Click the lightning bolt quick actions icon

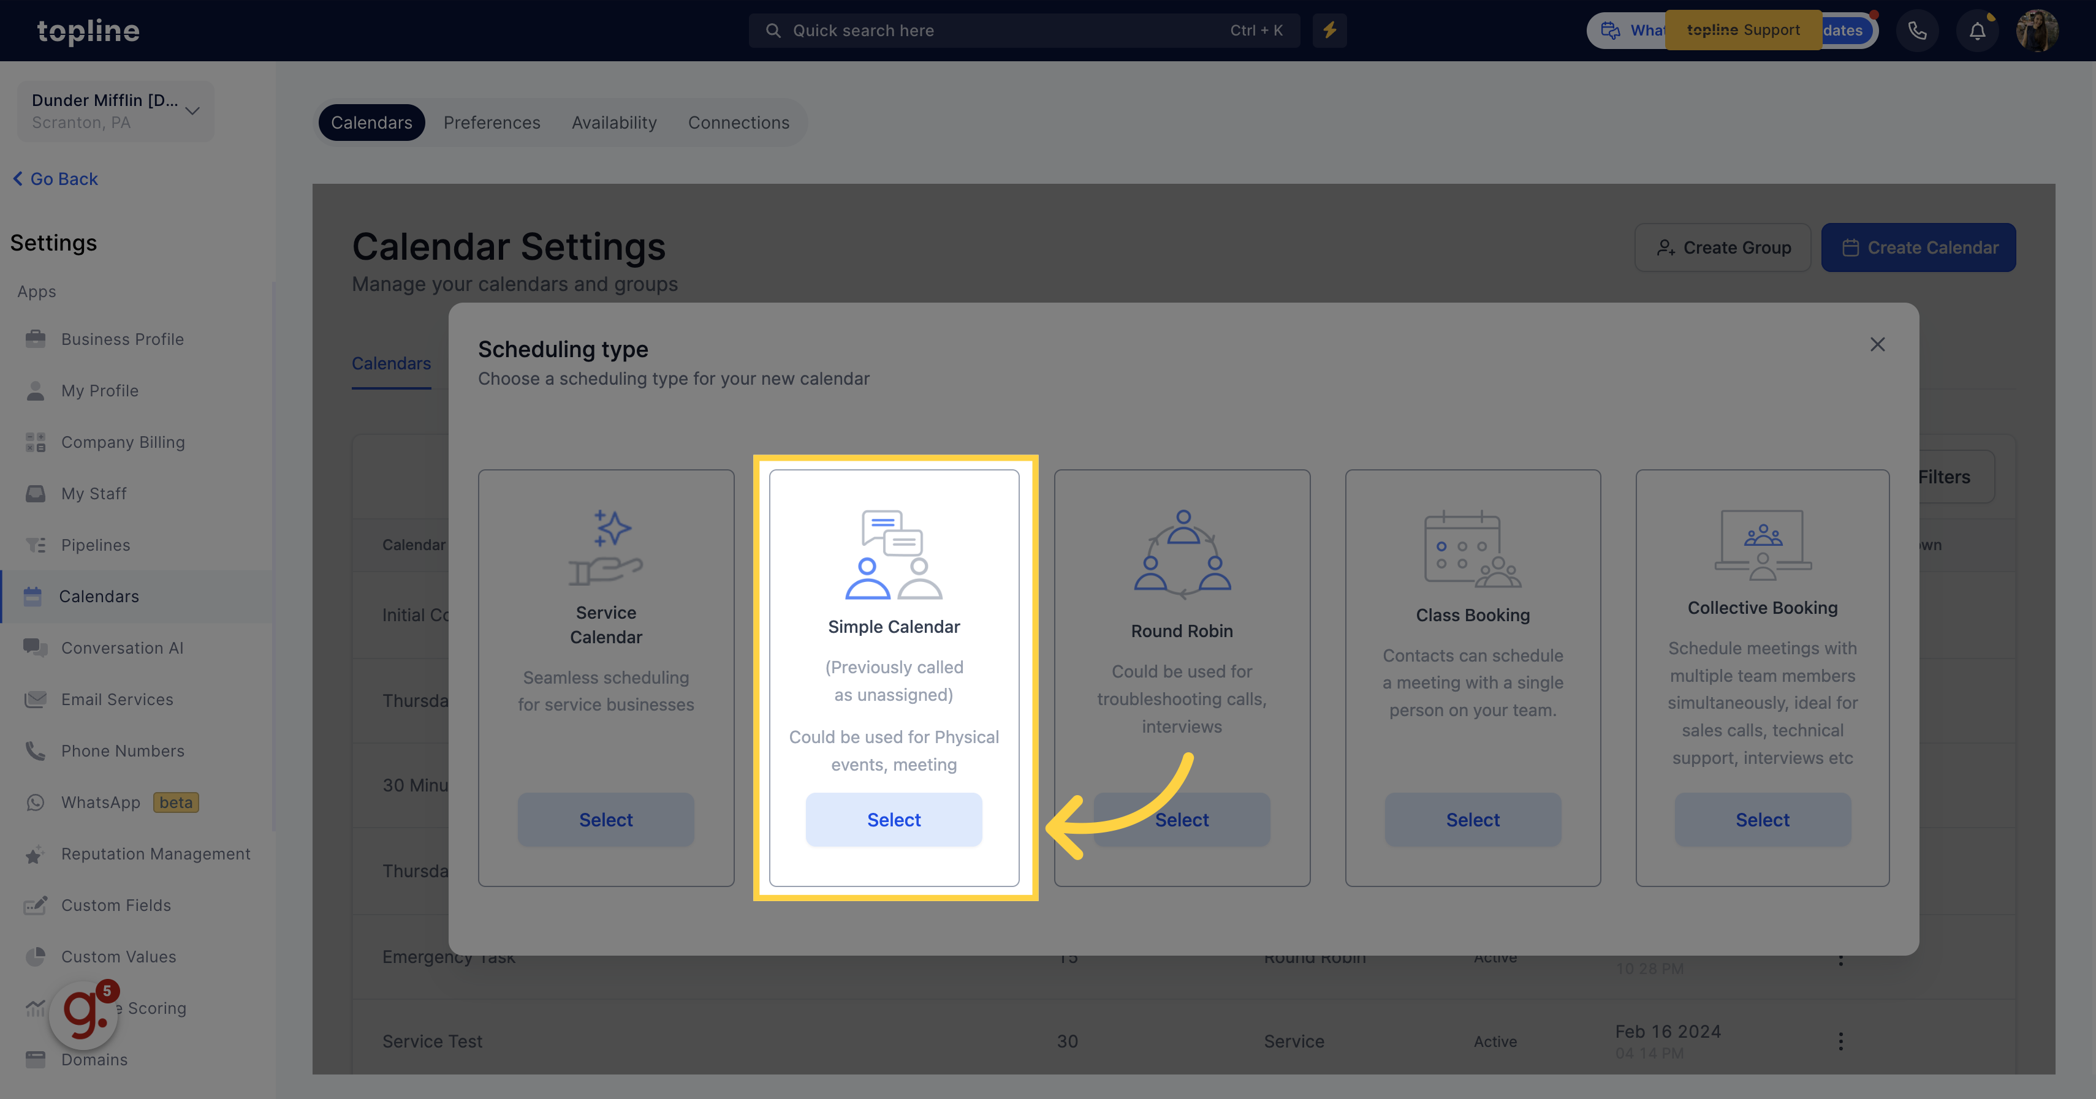[x=1329, y=29]
